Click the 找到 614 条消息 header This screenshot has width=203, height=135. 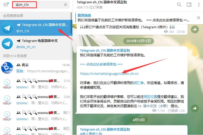click(15, 56)
